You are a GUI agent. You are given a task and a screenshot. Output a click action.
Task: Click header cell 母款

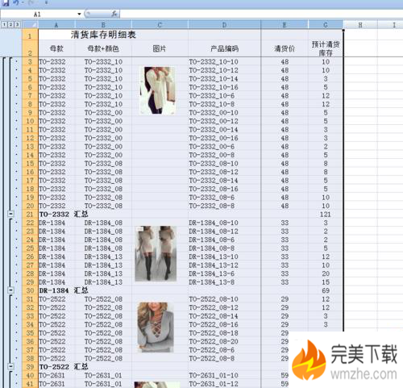tap(56, 48)
